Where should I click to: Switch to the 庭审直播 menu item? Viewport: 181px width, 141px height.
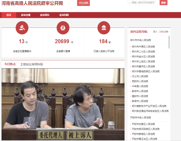pyautogui.click(x=26, y=15)
